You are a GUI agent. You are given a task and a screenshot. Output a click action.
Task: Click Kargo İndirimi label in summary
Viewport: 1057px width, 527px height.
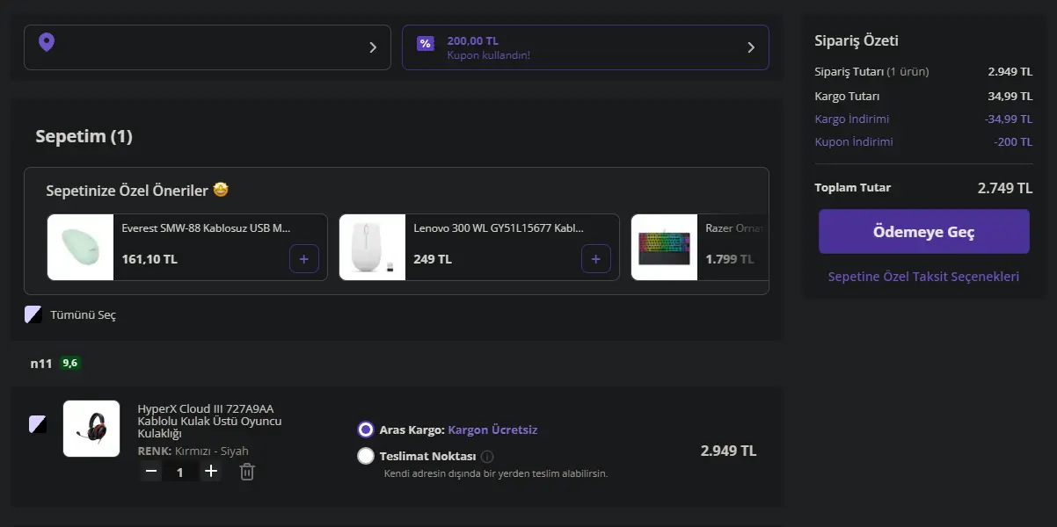coord(852,119)
